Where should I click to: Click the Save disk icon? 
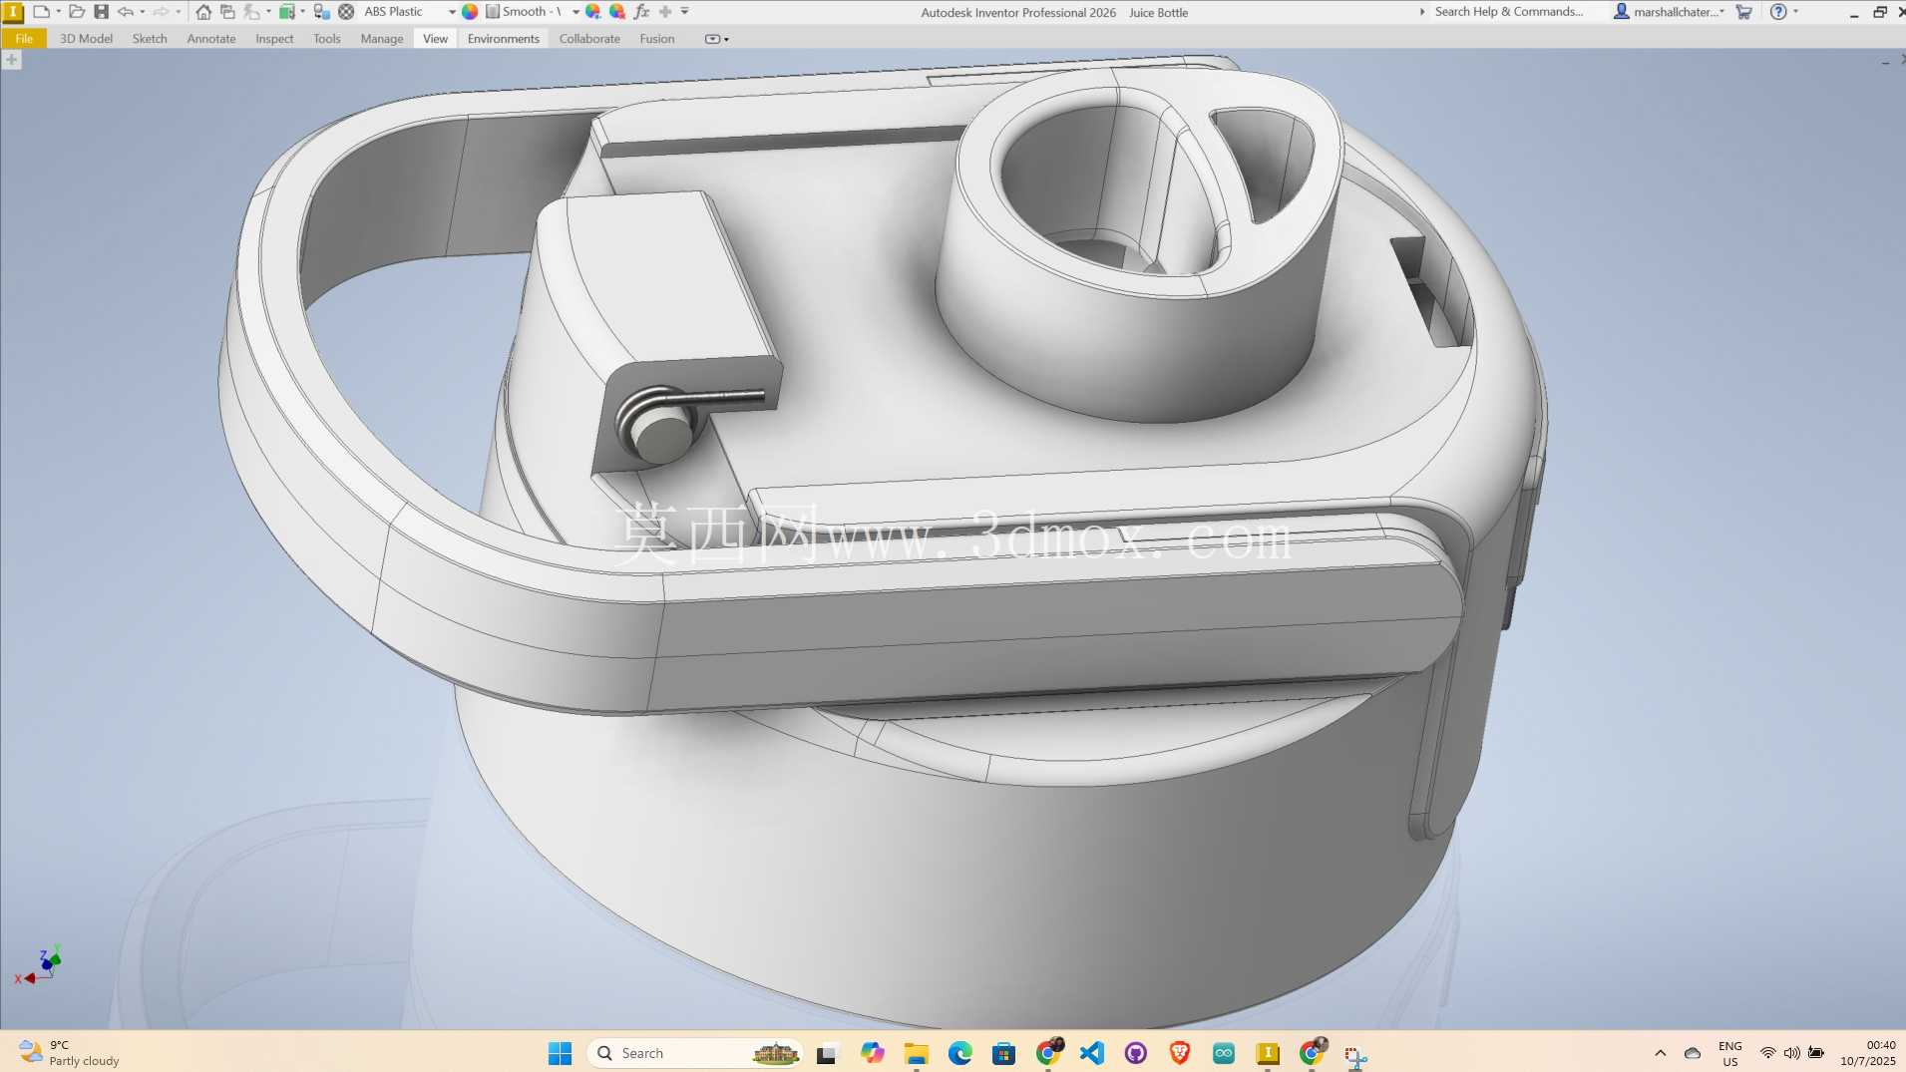coord(101,12)
